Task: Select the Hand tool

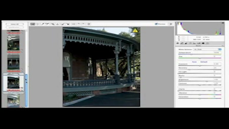Action: pyautogui.click(x=37, y=24)
